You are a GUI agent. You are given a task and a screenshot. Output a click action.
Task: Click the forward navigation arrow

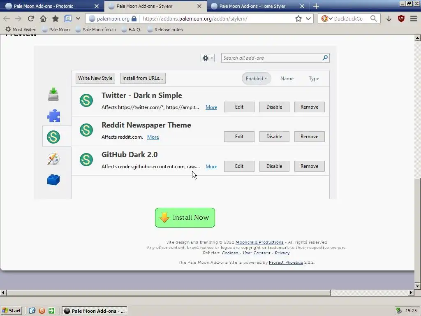[18, 19]
